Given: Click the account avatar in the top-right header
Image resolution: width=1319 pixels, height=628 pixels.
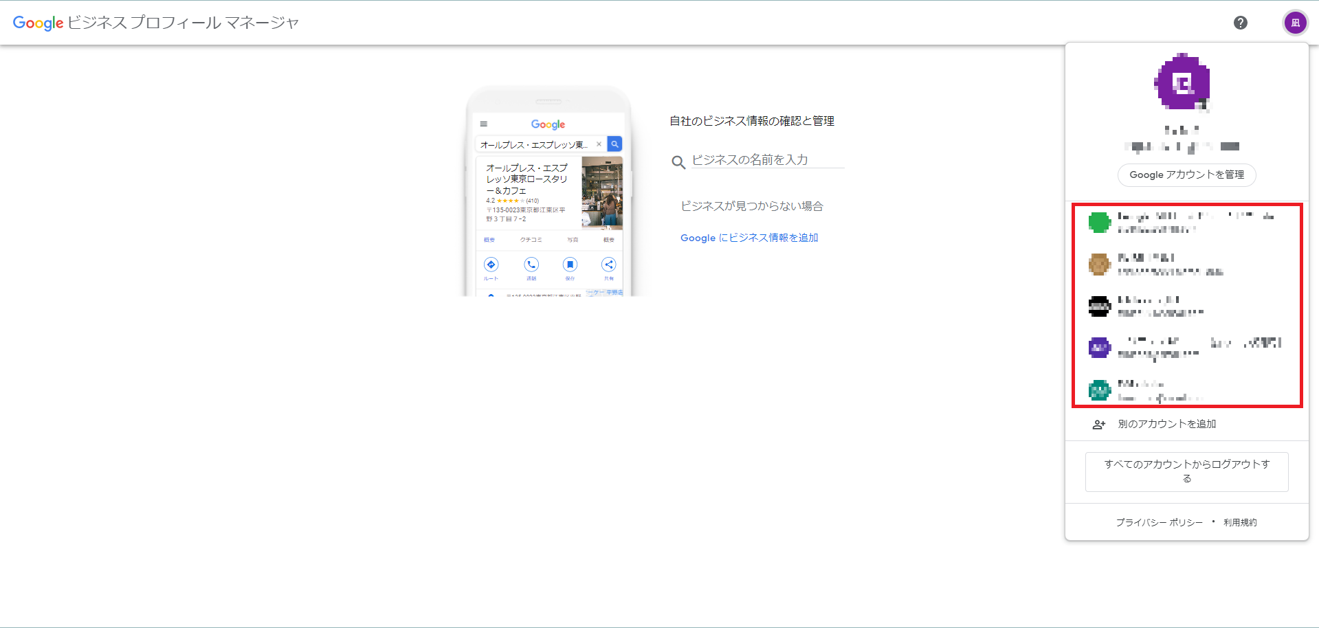Looking at the screenshot, I should [1295, 23].
